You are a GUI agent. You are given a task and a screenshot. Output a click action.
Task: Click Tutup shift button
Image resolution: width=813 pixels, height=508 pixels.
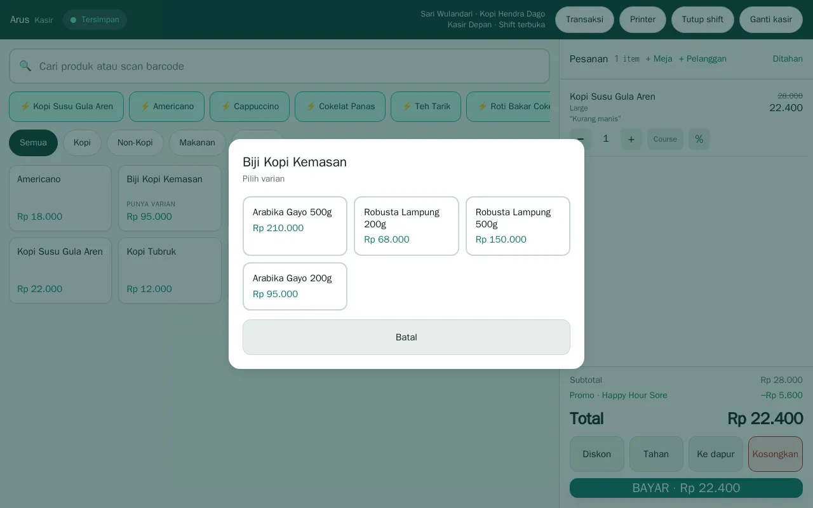702,20
